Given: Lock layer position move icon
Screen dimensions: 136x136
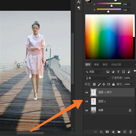Looking at the screenshot, I should click(104, 84).
